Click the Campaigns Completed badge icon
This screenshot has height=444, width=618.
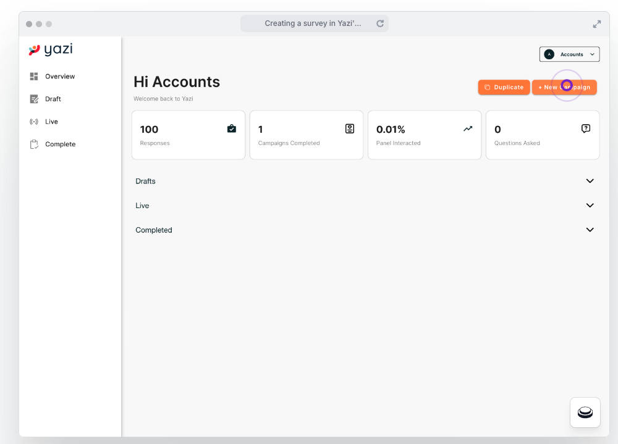point(350,128)
